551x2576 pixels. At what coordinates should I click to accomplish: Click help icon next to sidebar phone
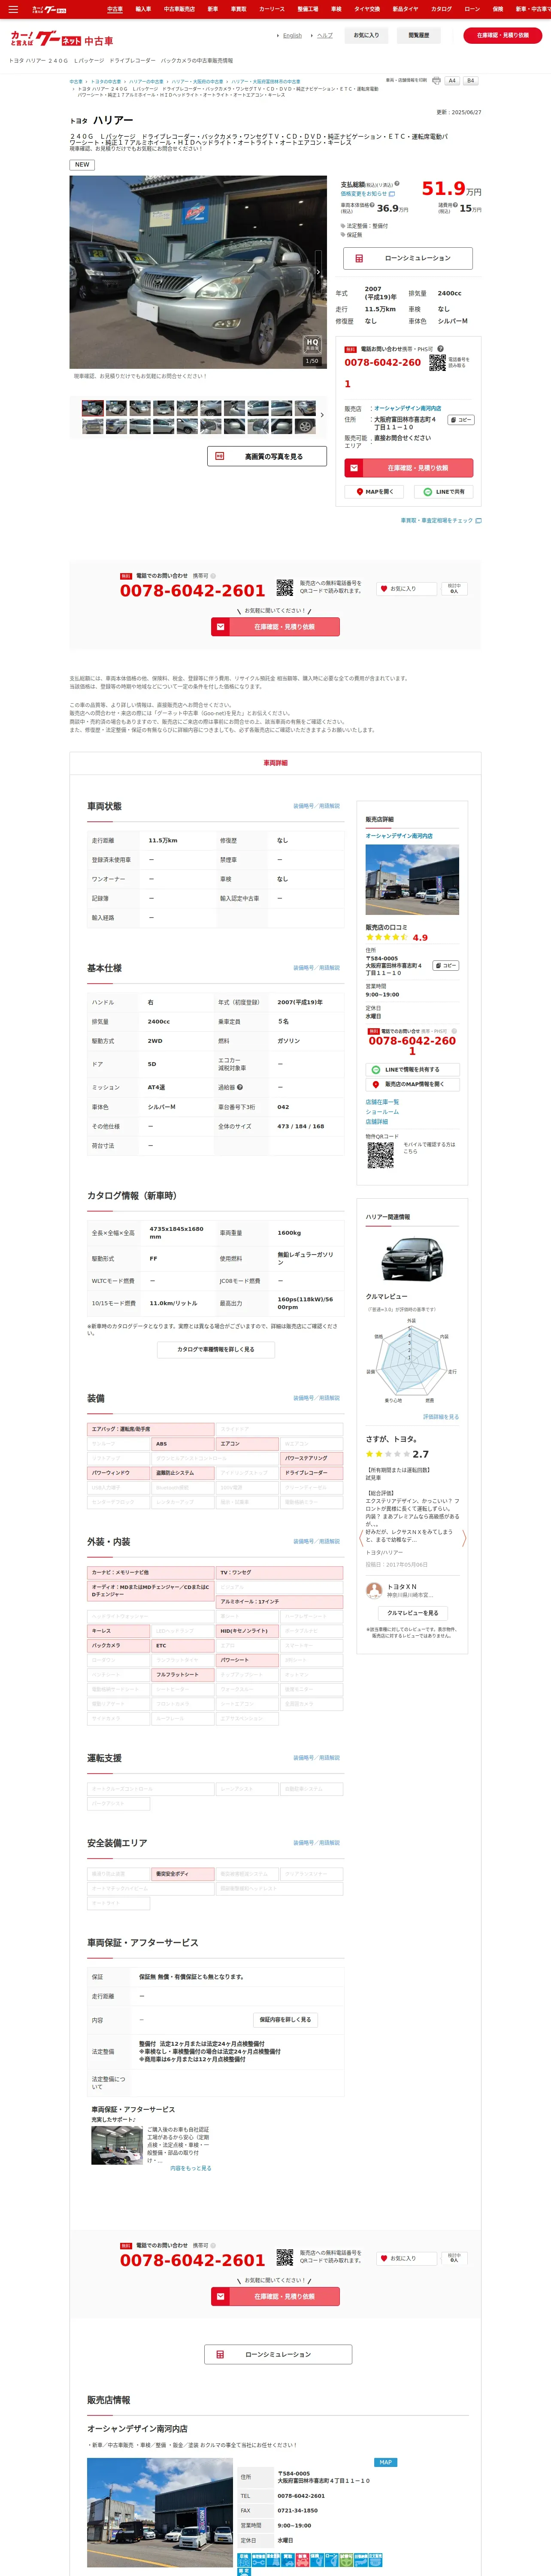454,1031
